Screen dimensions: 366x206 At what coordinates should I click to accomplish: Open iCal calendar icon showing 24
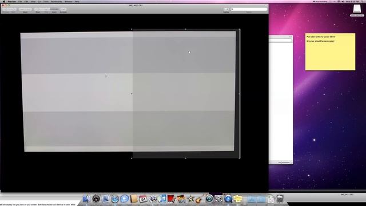coord(143,199)
